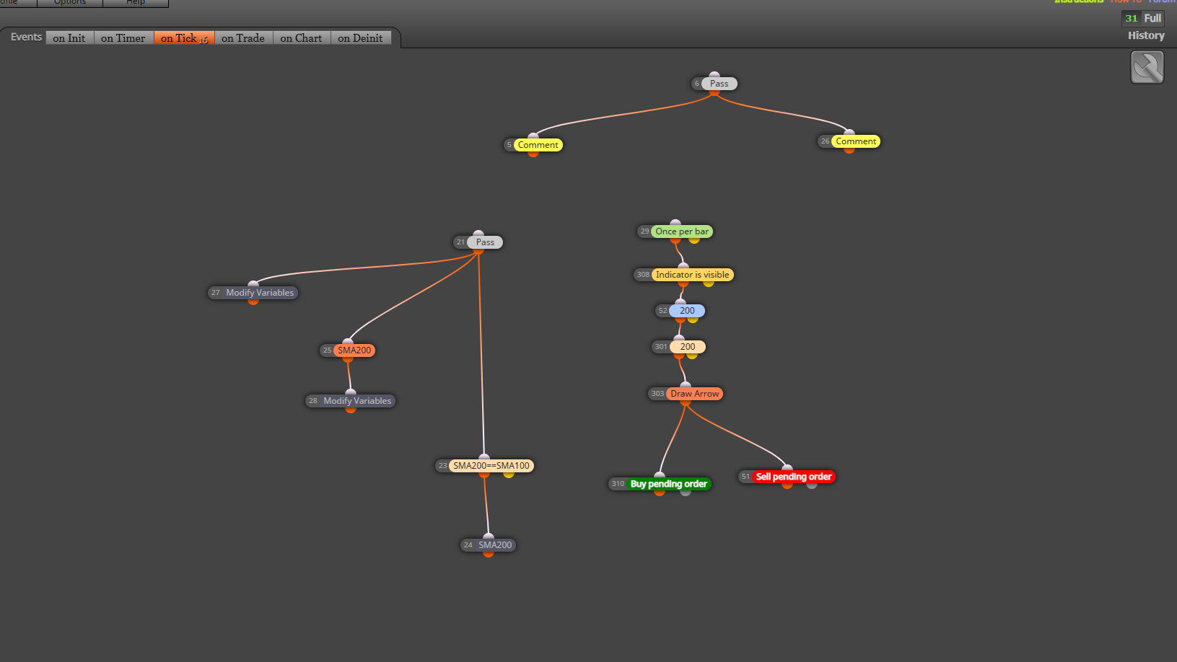Click ID badge 310 beside Buy pending order

(x=618, y=484)
